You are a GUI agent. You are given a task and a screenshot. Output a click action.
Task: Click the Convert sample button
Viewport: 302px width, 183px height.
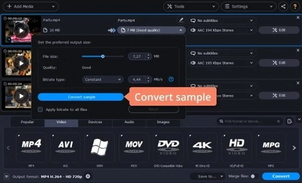[81, 97]
